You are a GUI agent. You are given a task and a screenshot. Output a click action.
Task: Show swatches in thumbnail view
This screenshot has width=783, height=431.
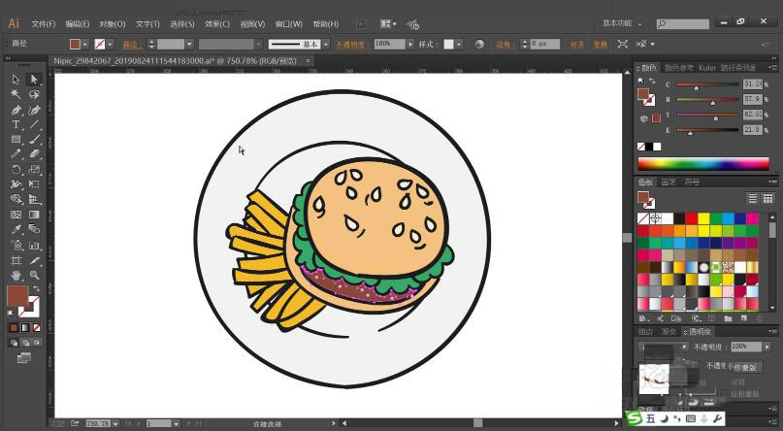(x=768, y=198)
